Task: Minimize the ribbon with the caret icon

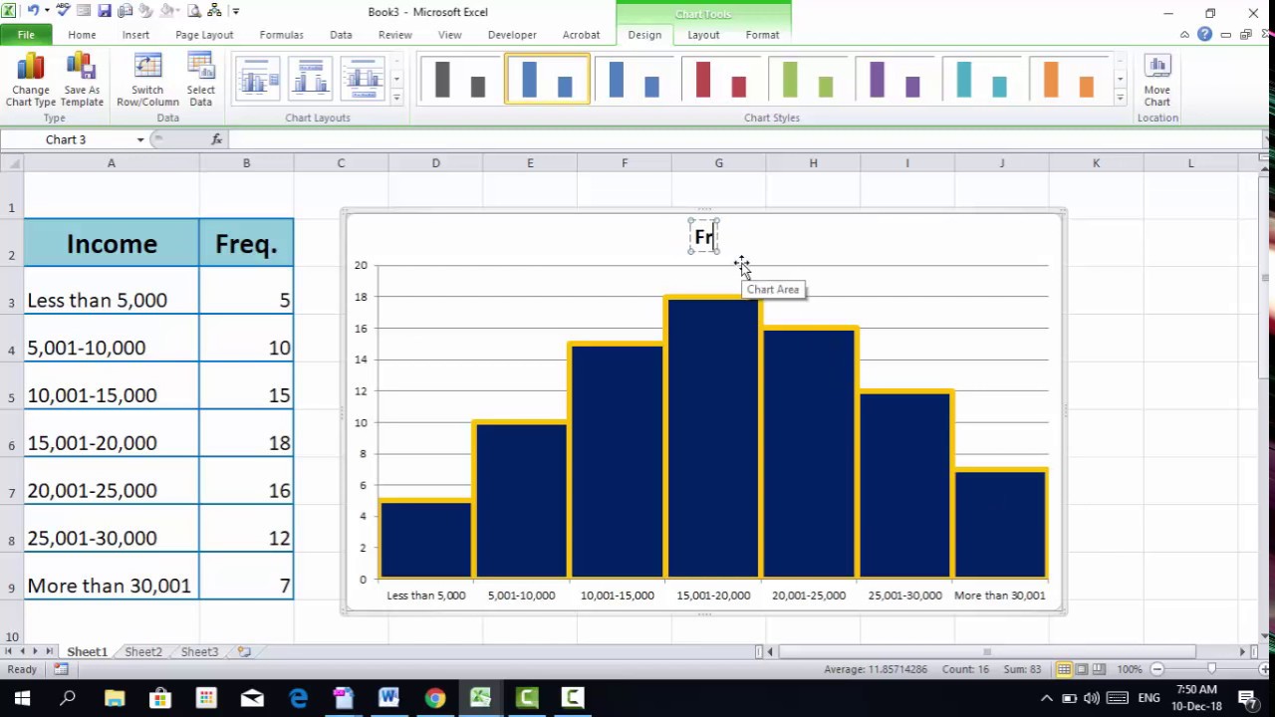Action: 1184,35
